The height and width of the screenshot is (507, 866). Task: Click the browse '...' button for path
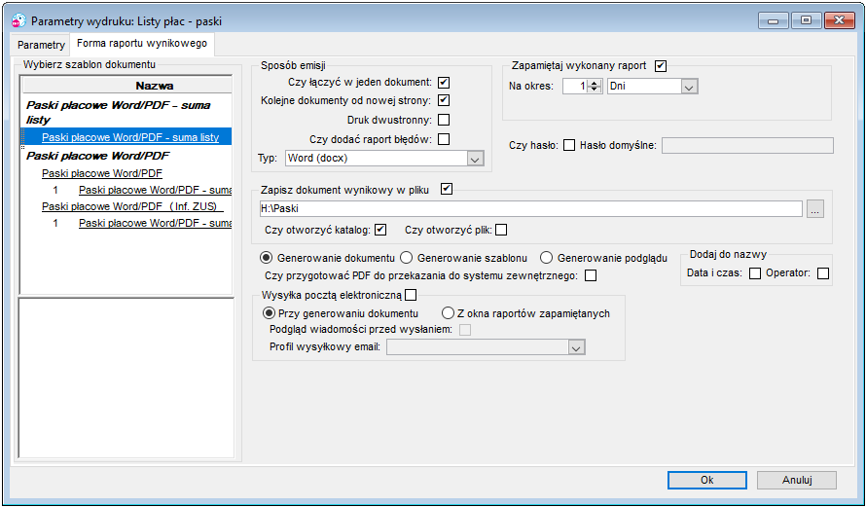coord(815,209)
